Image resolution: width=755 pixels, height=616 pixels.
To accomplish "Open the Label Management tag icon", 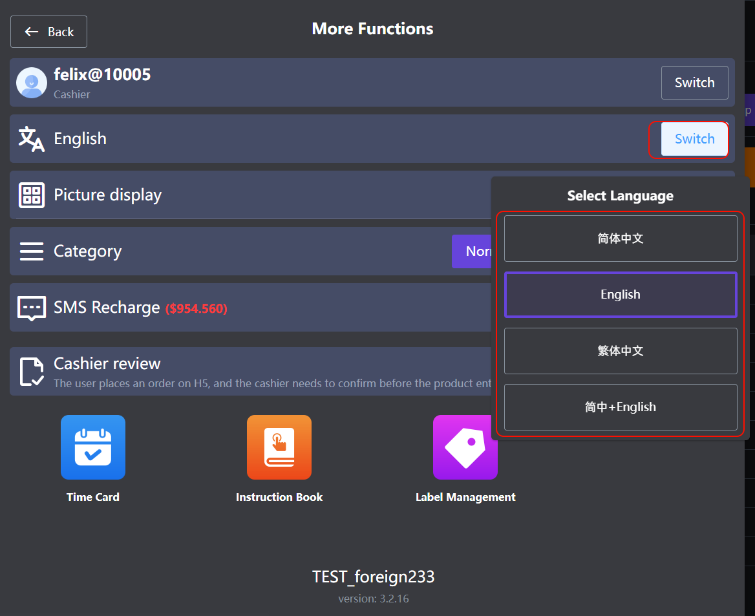I will (x=465, y=447).
